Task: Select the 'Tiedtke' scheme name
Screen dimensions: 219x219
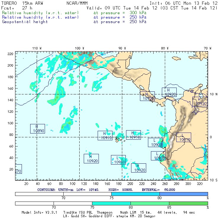Action: coord(70,212)
